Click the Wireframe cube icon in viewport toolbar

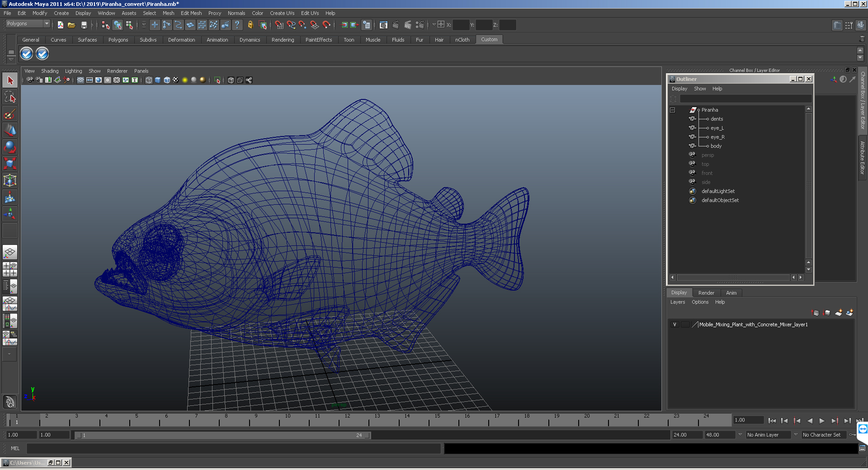click(x=149, y=80)
